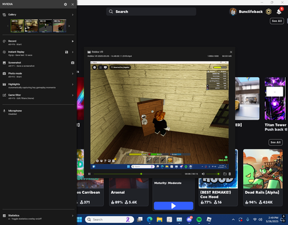Screen dimensions: 288x225
Task: Click the upper See All button in Roblox
Action: [x=276, y=21]
